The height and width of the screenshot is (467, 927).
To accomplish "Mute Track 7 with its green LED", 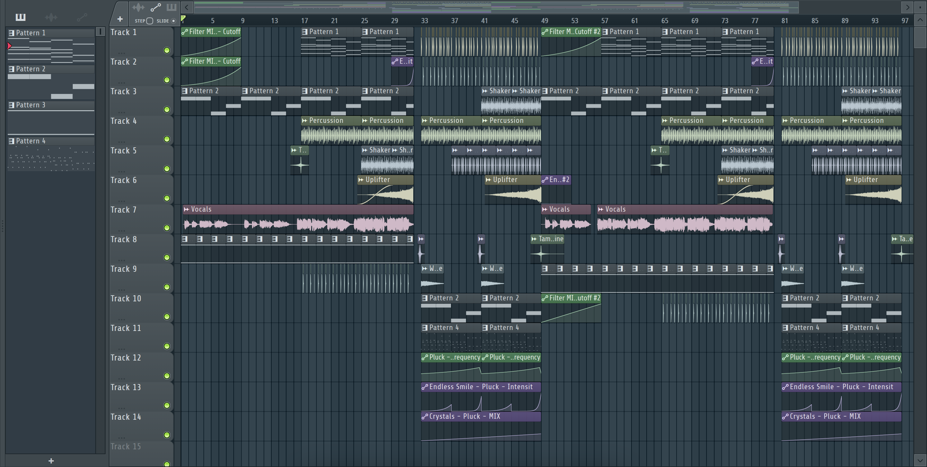I will click(x=167, y=228).
